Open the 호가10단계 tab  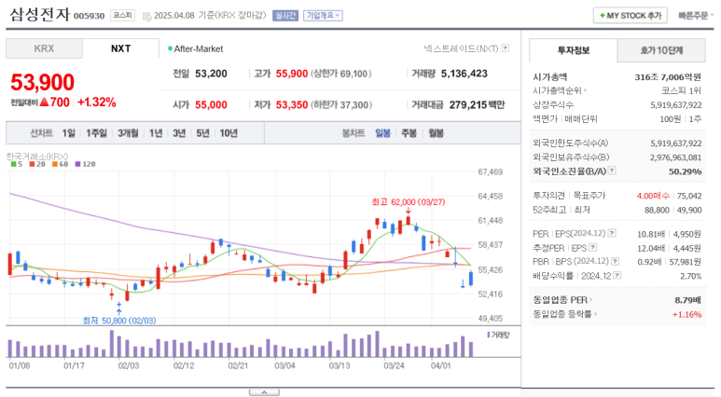(x=661, y=50)
